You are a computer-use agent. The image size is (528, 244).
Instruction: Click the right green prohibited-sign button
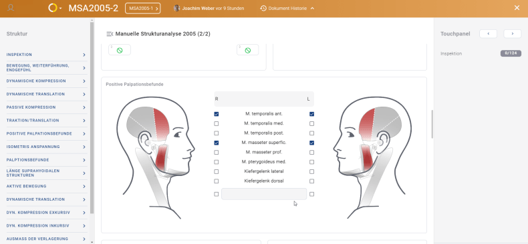[x=247, y=50]
